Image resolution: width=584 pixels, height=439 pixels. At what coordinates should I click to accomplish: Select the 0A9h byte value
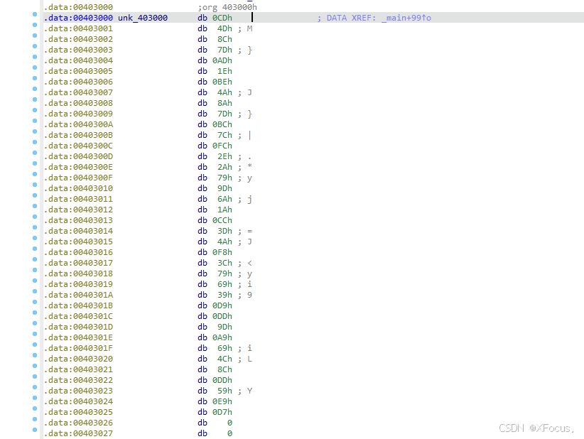click(222, 337)
